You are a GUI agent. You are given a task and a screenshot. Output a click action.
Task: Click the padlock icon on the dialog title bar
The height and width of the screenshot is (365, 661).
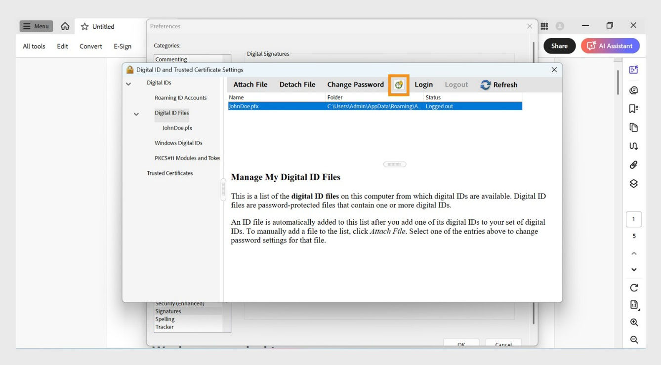(x=129, y=69)
